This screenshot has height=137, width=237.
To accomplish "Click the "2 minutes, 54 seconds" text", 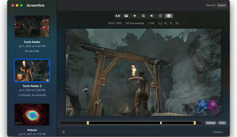I will pos(32,95).
